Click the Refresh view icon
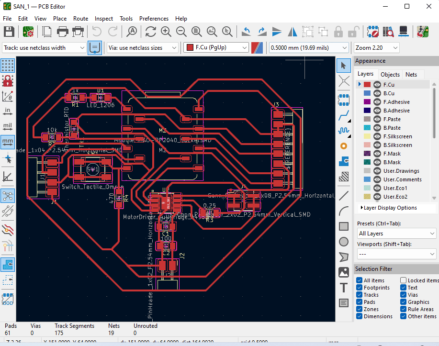Screen dimensions: 439x346 (151, 32)
